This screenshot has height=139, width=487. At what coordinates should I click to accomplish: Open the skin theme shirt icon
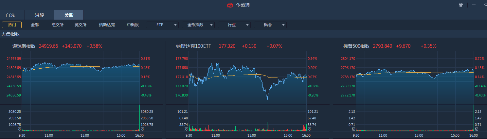[x=461, y=5]
